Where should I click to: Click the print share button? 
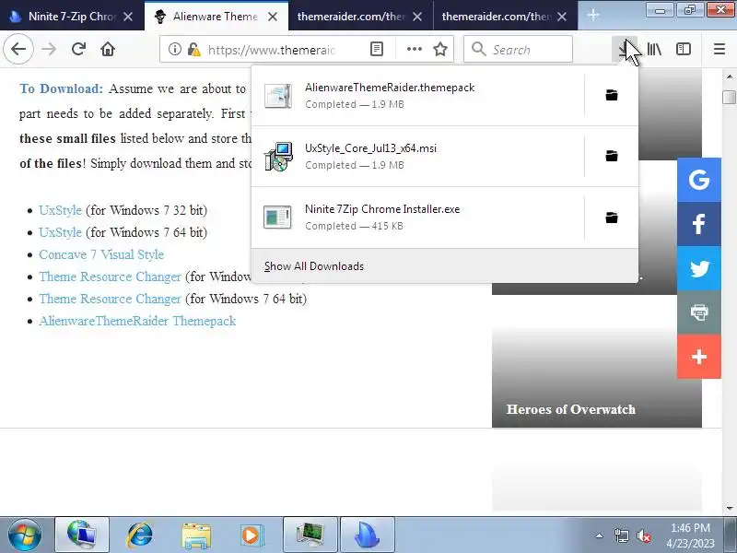coord(699,312)
